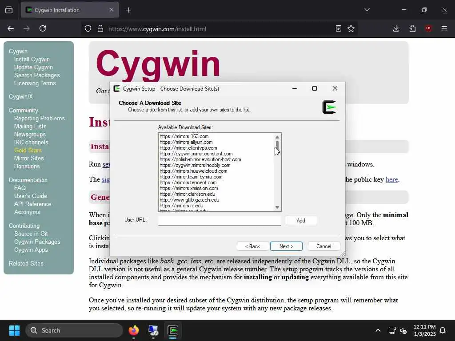Cancel the Cygwin Setup dialog
The image size is (455, 341).
tap(324, 246)
